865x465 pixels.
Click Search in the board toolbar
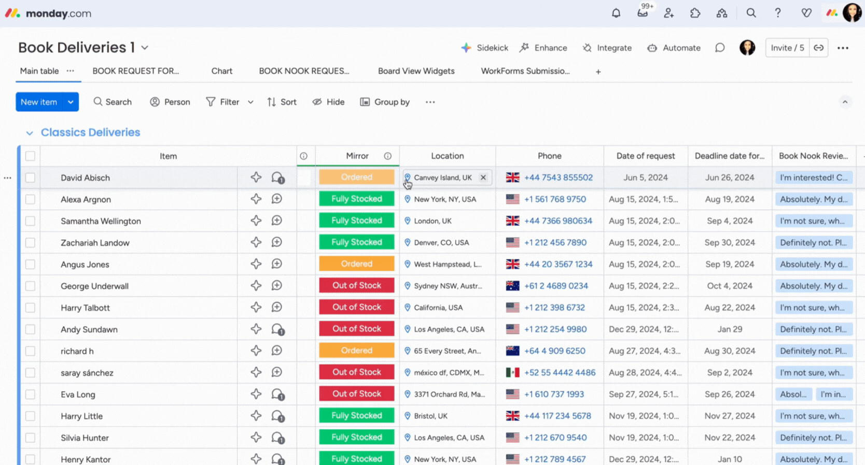pos(113,102)
